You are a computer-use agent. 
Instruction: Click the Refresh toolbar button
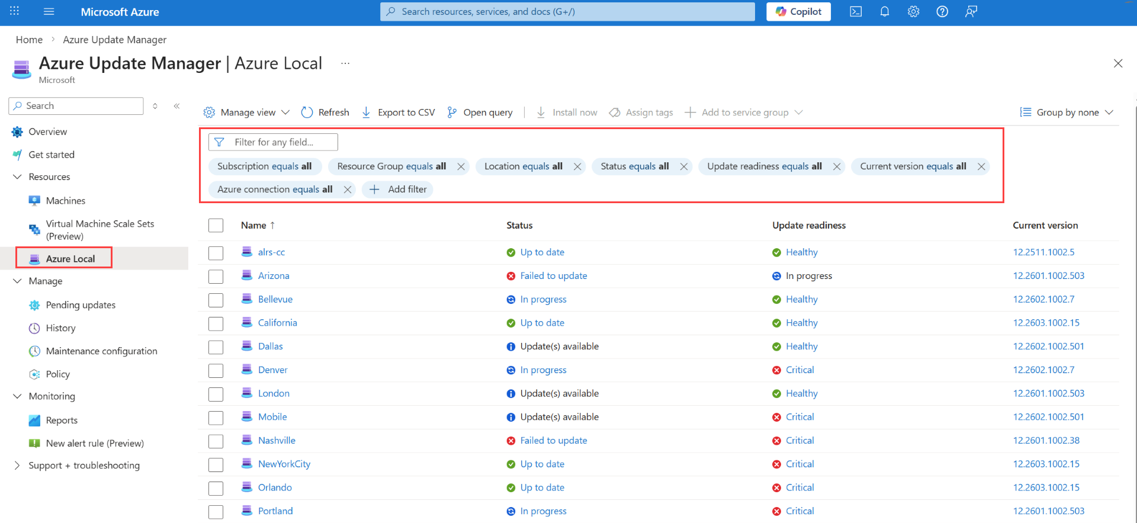[325, 113]
